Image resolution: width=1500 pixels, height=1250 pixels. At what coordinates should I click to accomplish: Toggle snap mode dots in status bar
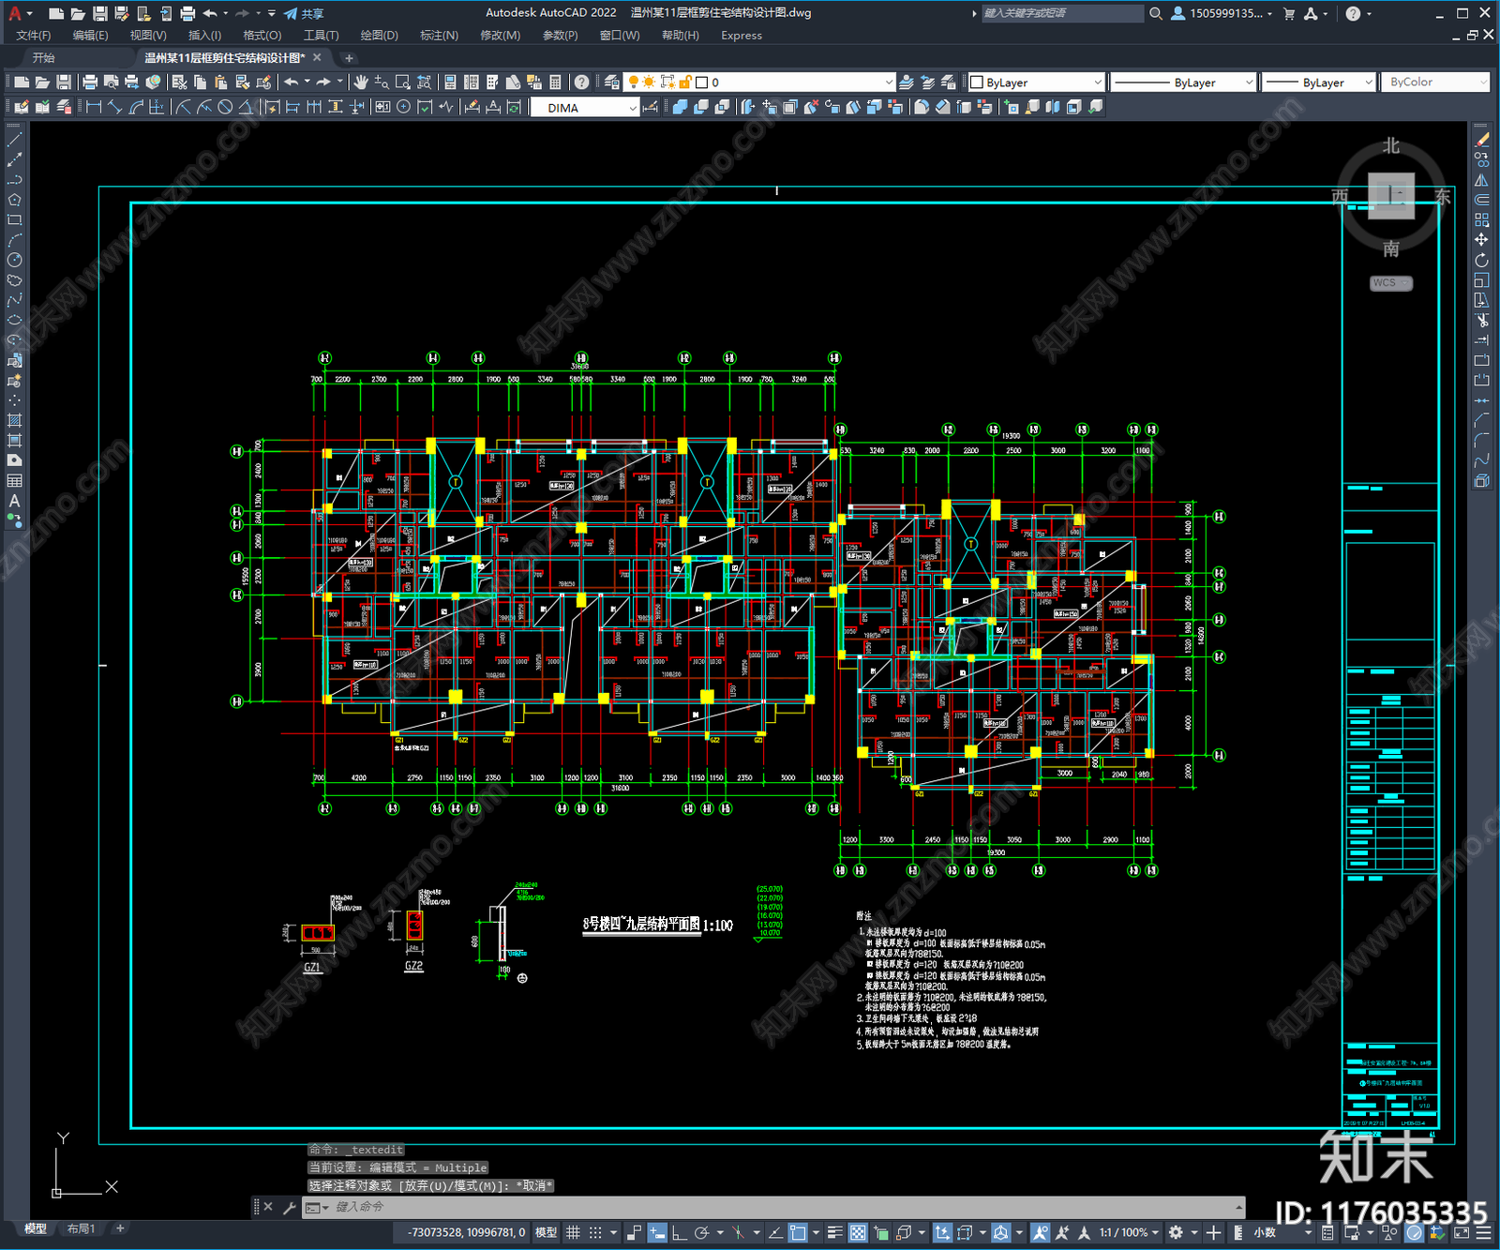pos(595,1232)
